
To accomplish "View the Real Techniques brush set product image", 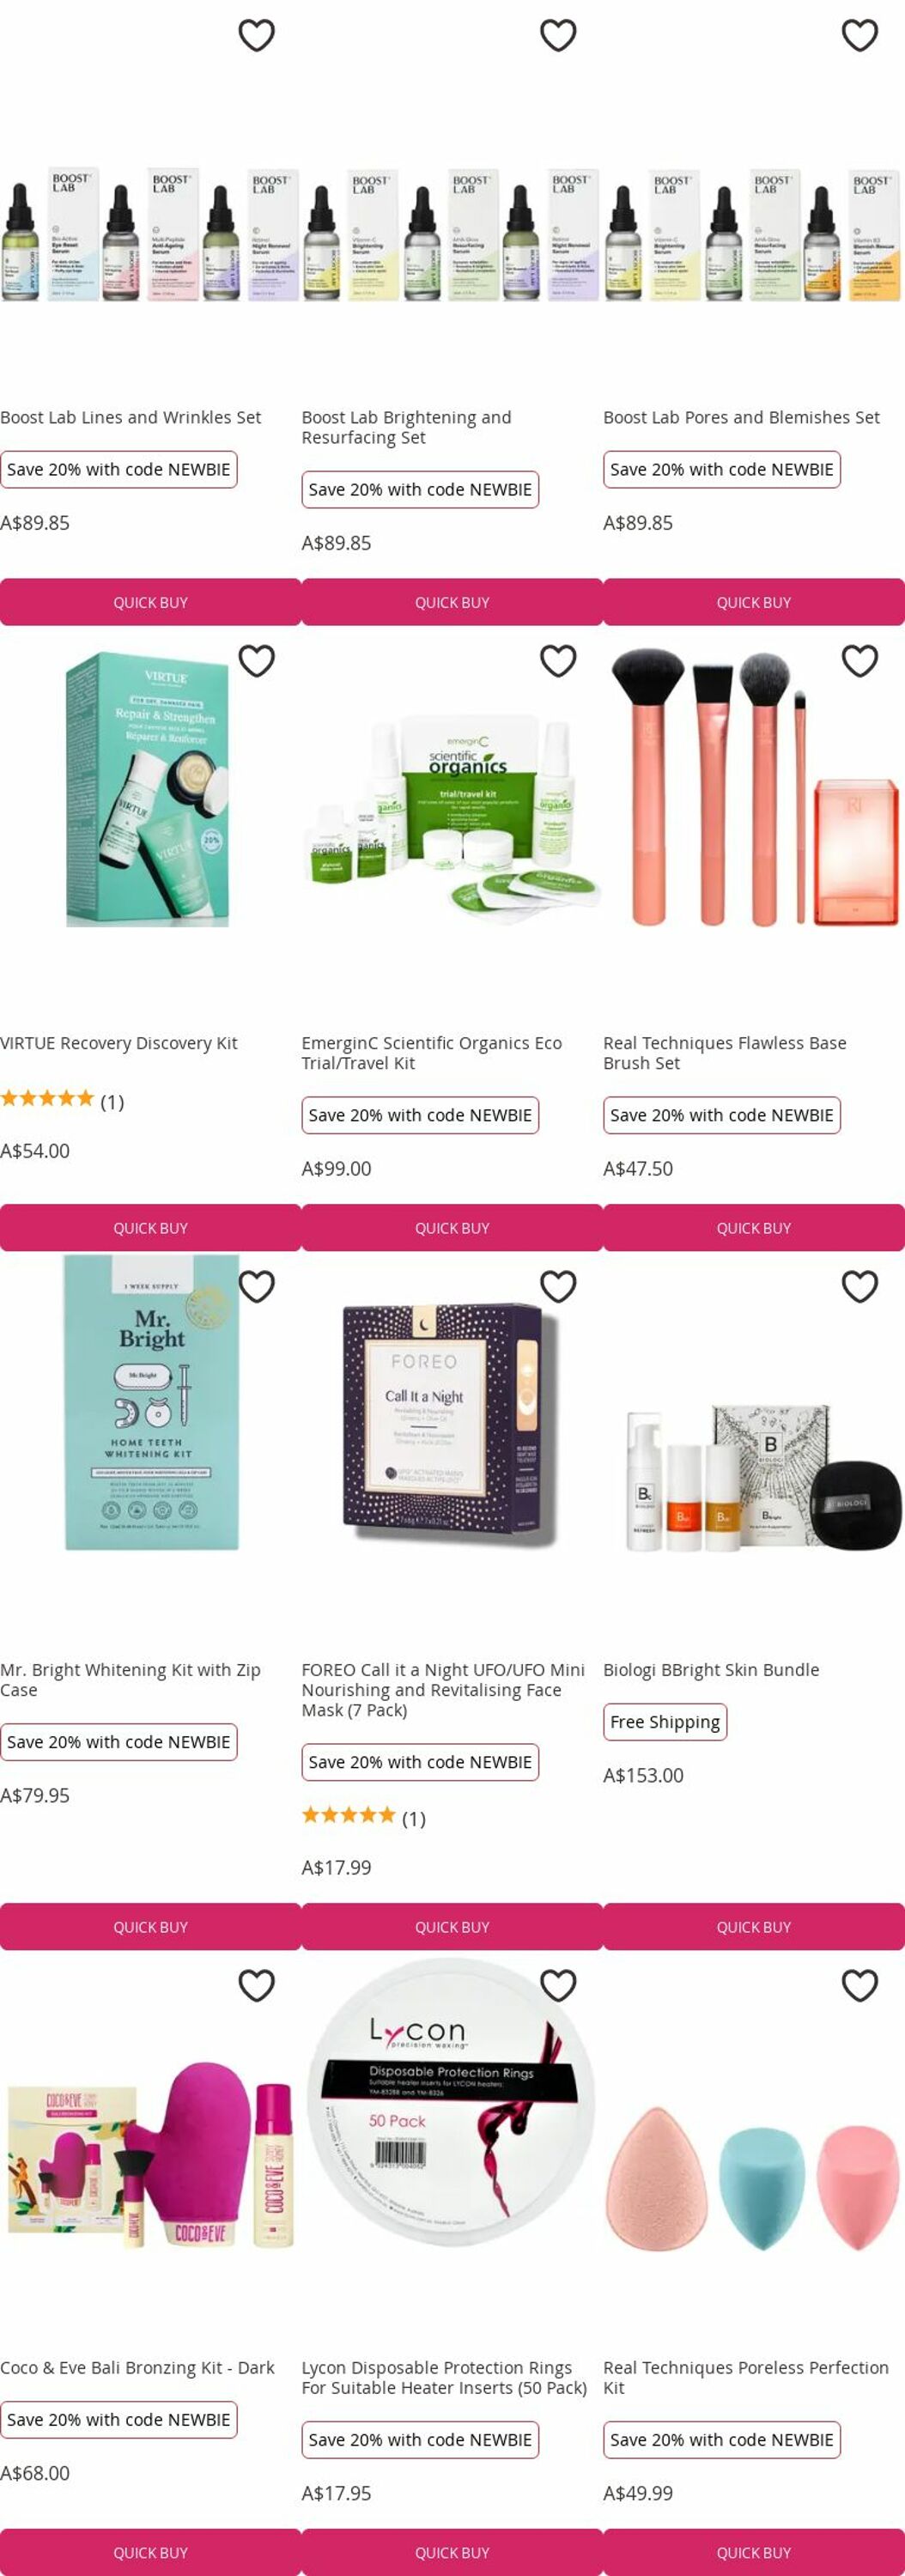I will tap(754, 787).
